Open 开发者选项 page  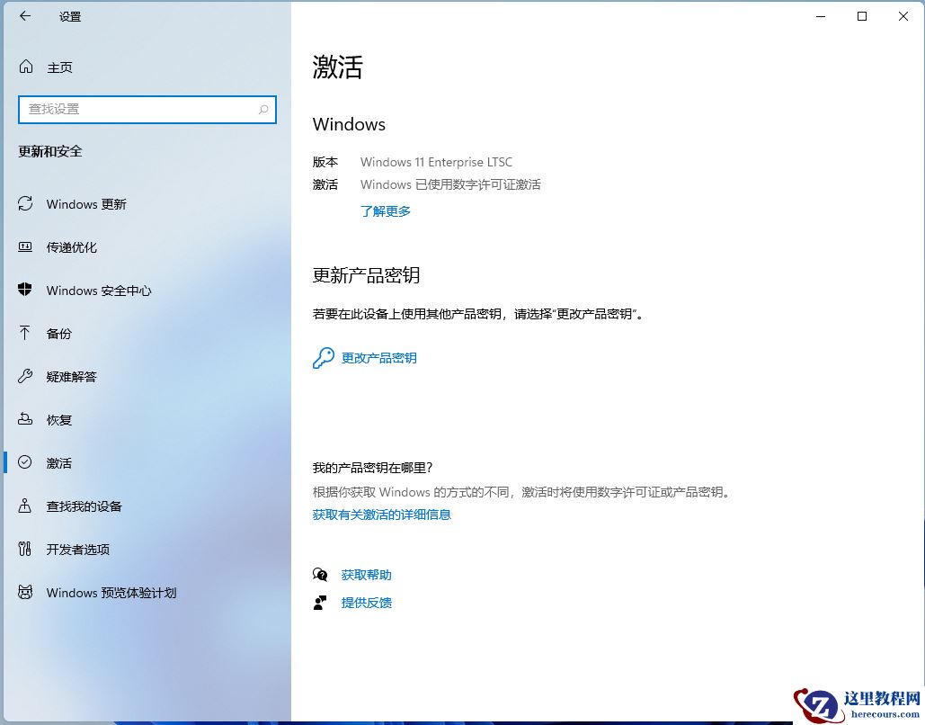tap(78, 549)
